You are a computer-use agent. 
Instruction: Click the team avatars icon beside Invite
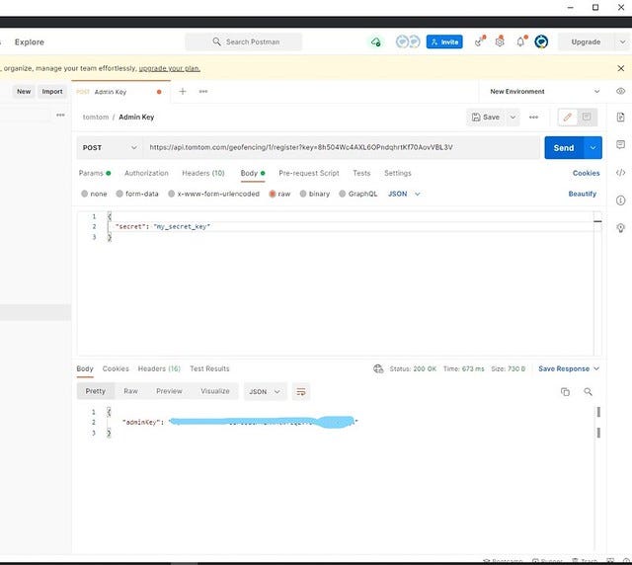[408, 41]
